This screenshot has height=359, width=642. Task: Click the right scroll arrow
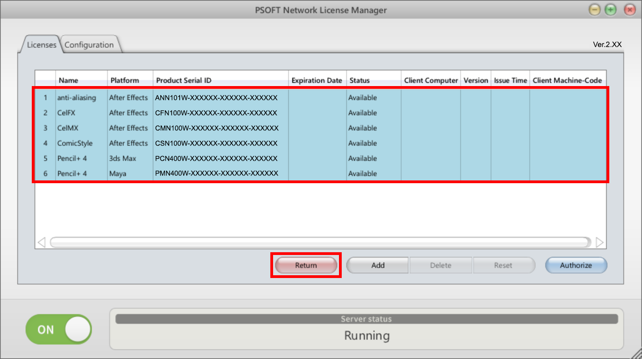(599, 242)
